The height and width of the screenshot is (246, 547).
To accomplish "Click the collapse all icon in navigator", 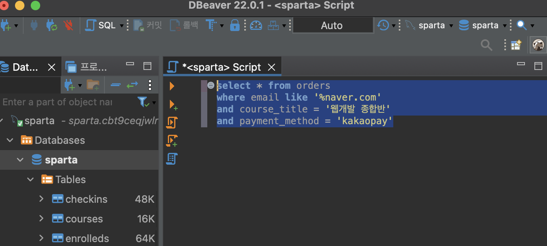I will [x=115, y=84].
